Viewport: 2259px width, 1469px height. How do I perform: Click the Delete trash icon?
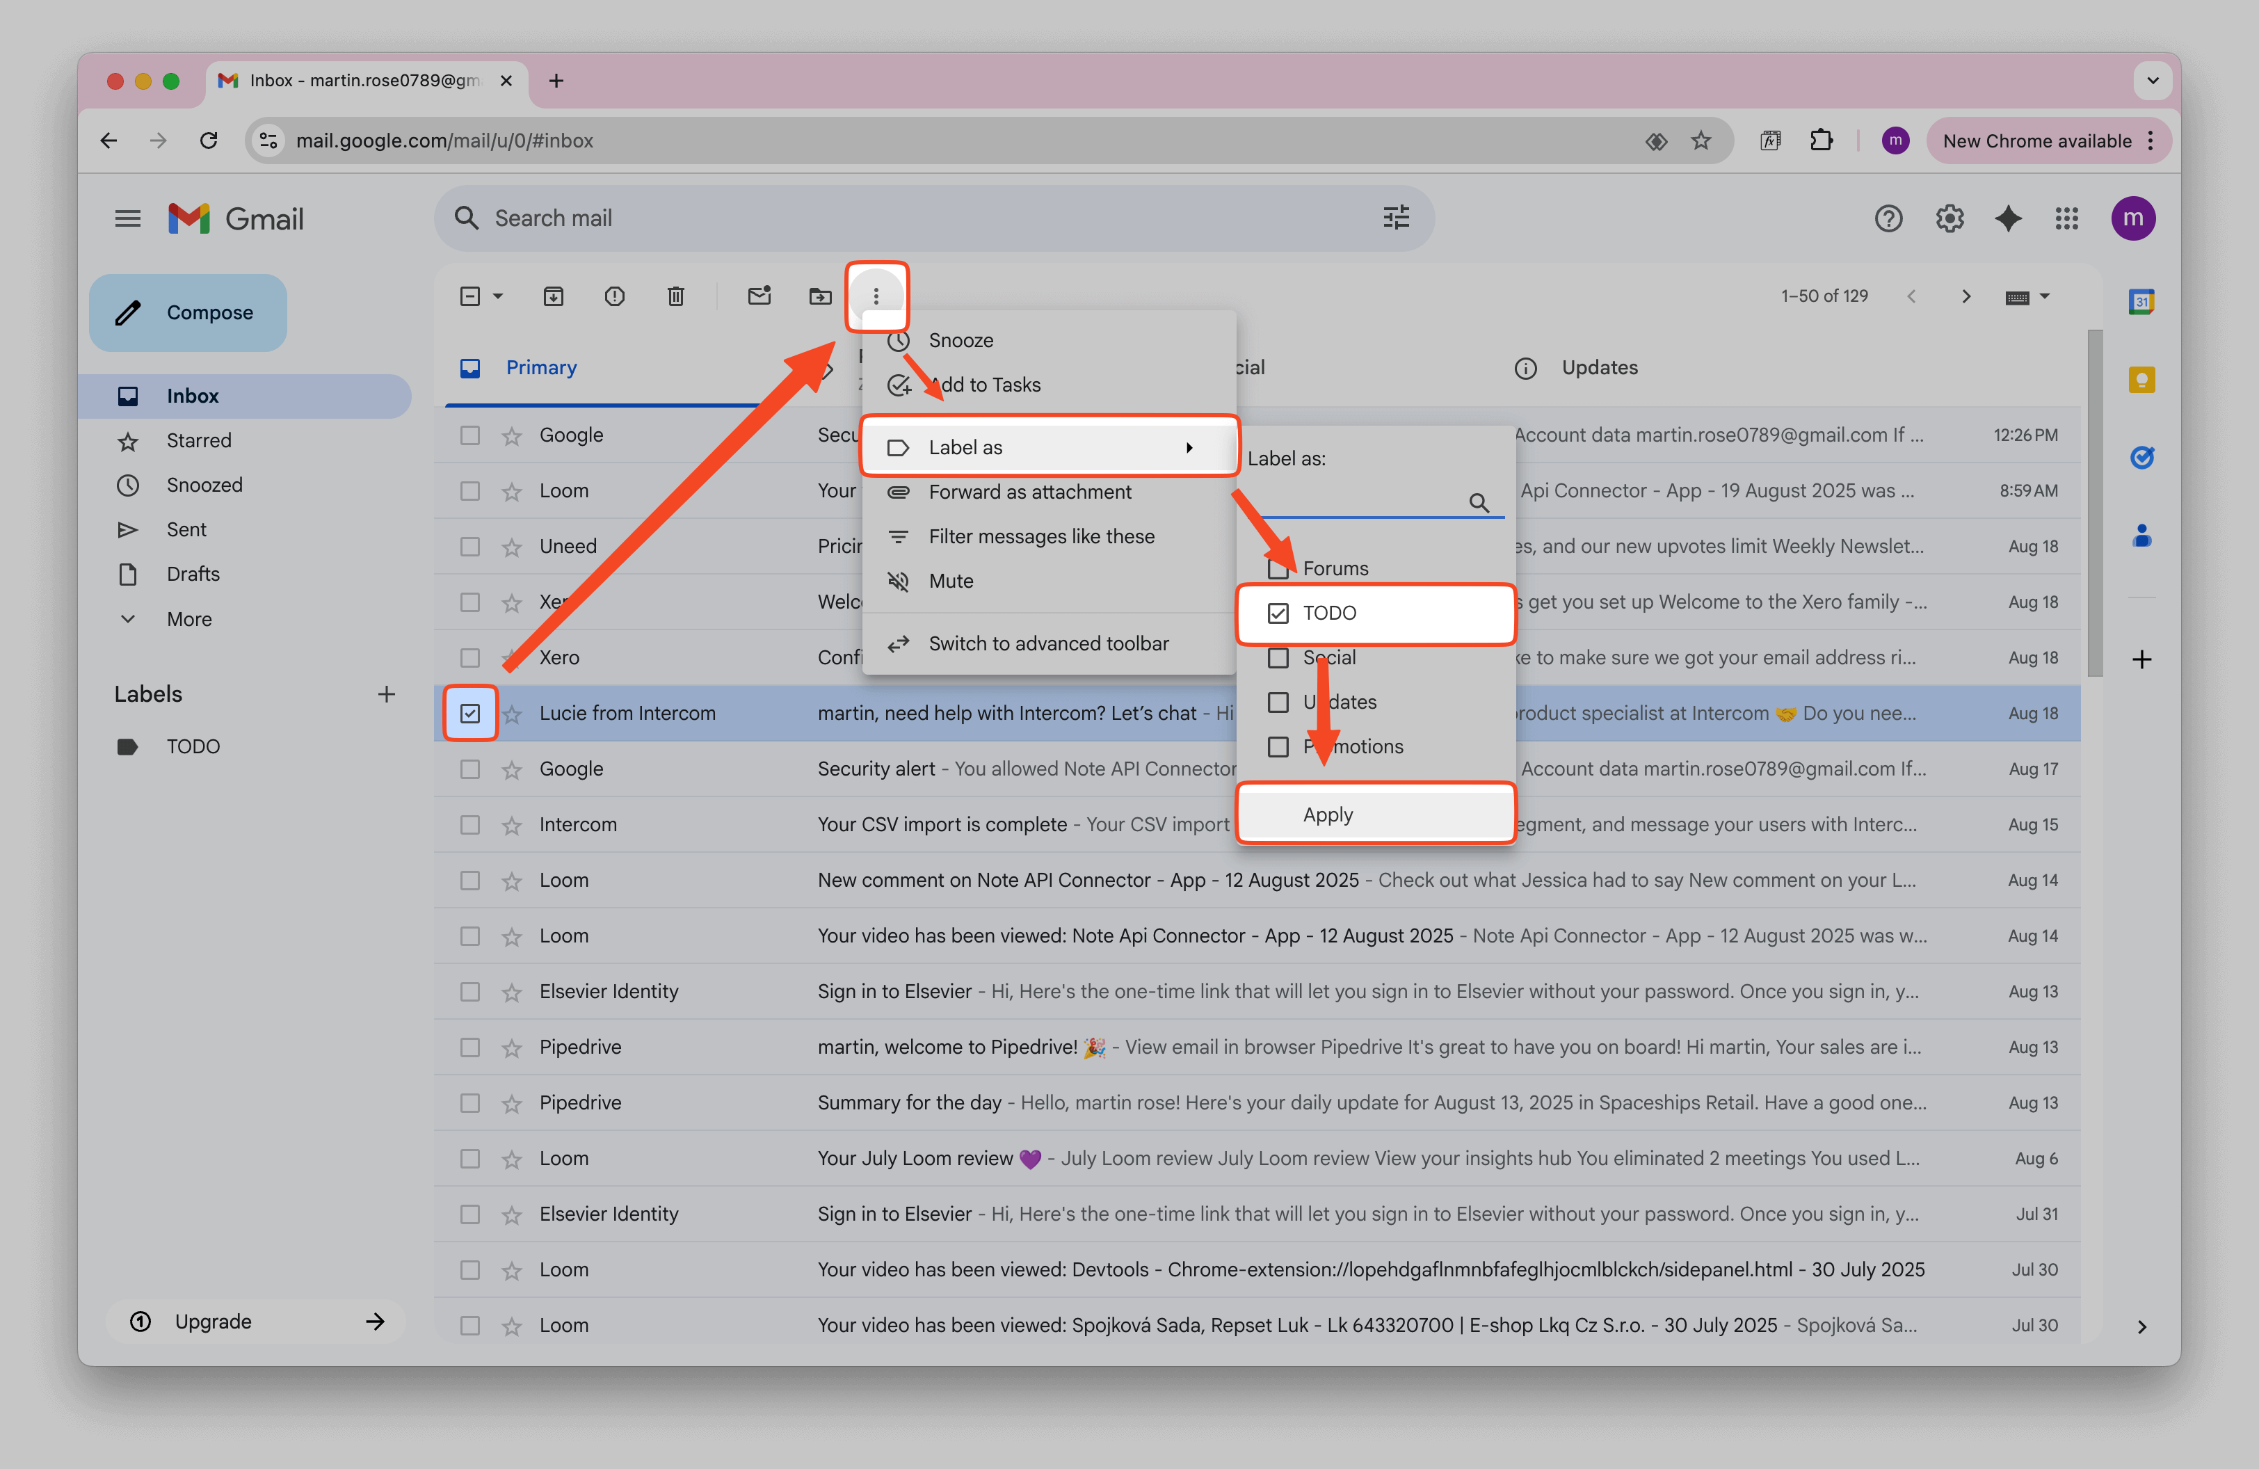(676, 297)
